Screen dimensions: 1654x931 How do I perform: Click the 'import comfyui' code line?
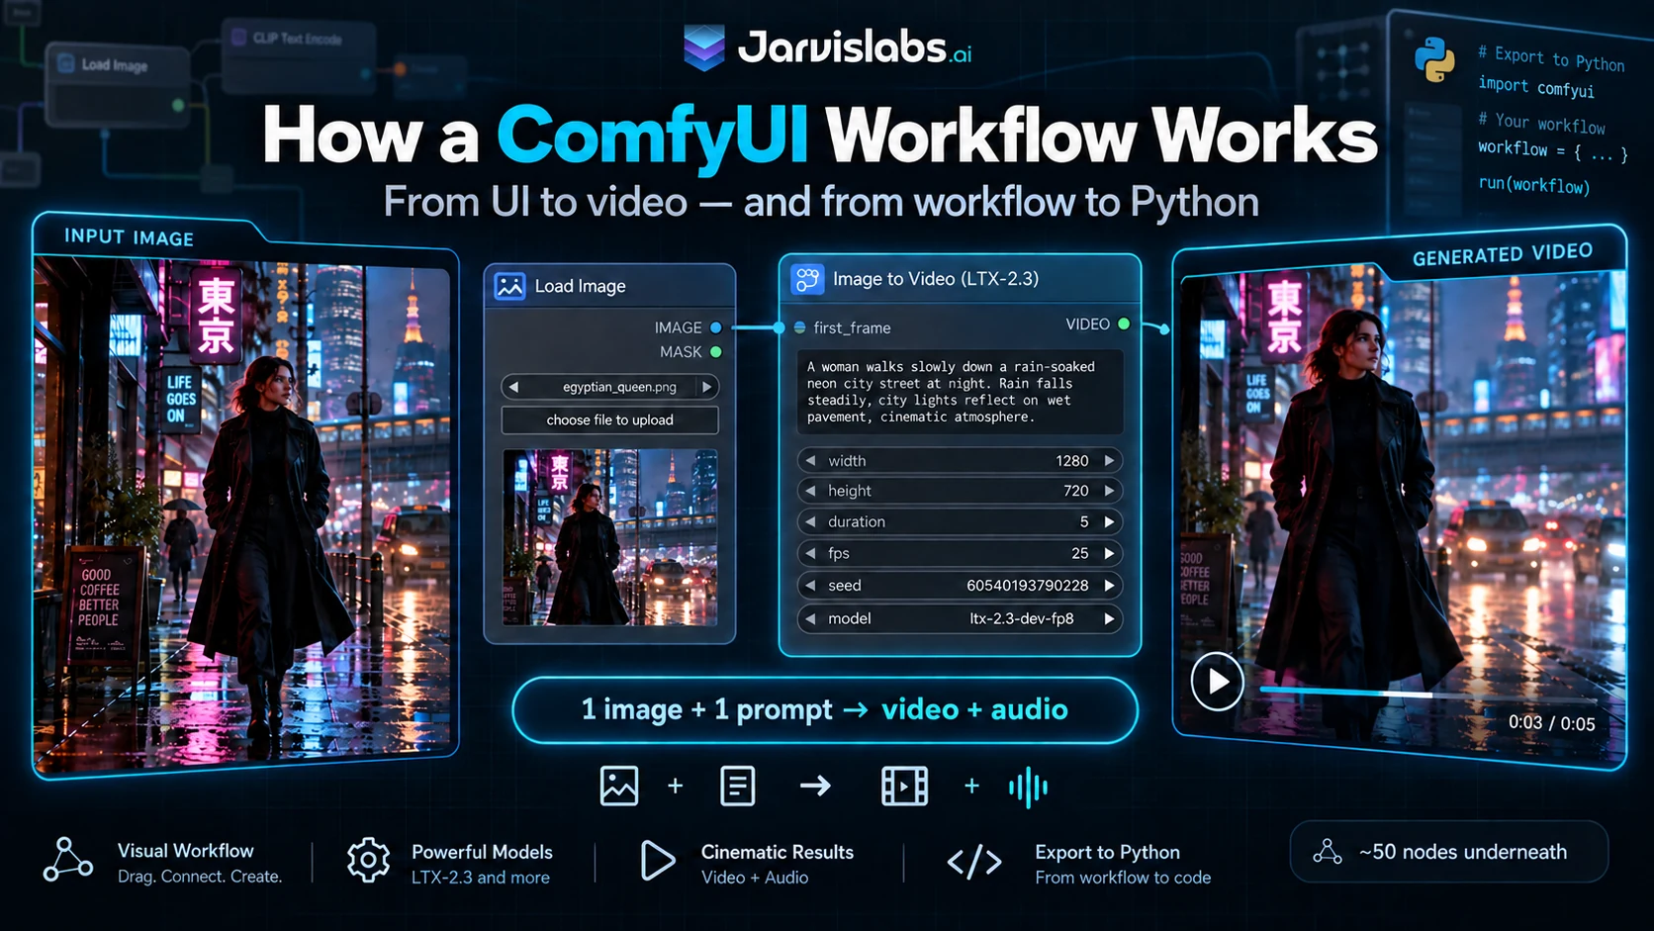(1536, 87)
